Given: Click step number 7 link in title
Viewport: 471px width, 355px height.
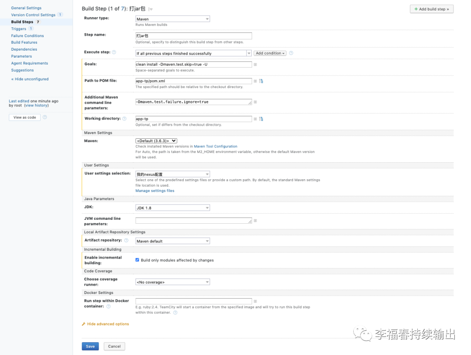Looking at the screenshot, I should tap(123, 9).
